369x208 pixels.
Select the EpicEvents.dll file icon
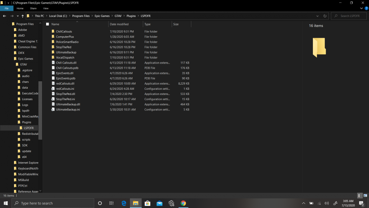point(53,73)
